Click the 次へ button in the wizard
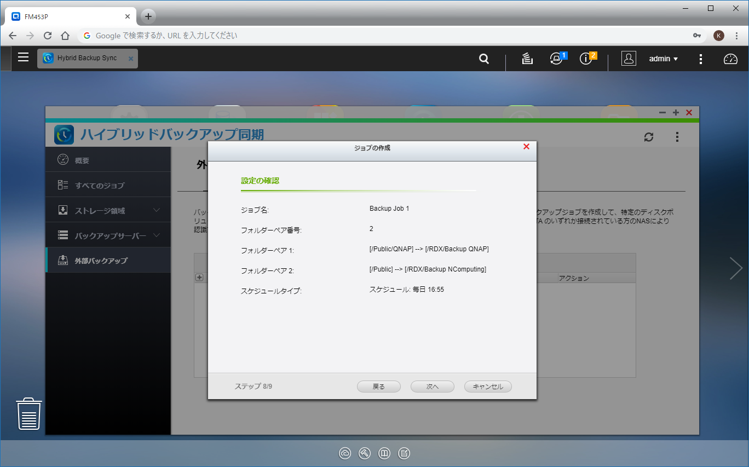Screen dimensions: 749x467 432,387
